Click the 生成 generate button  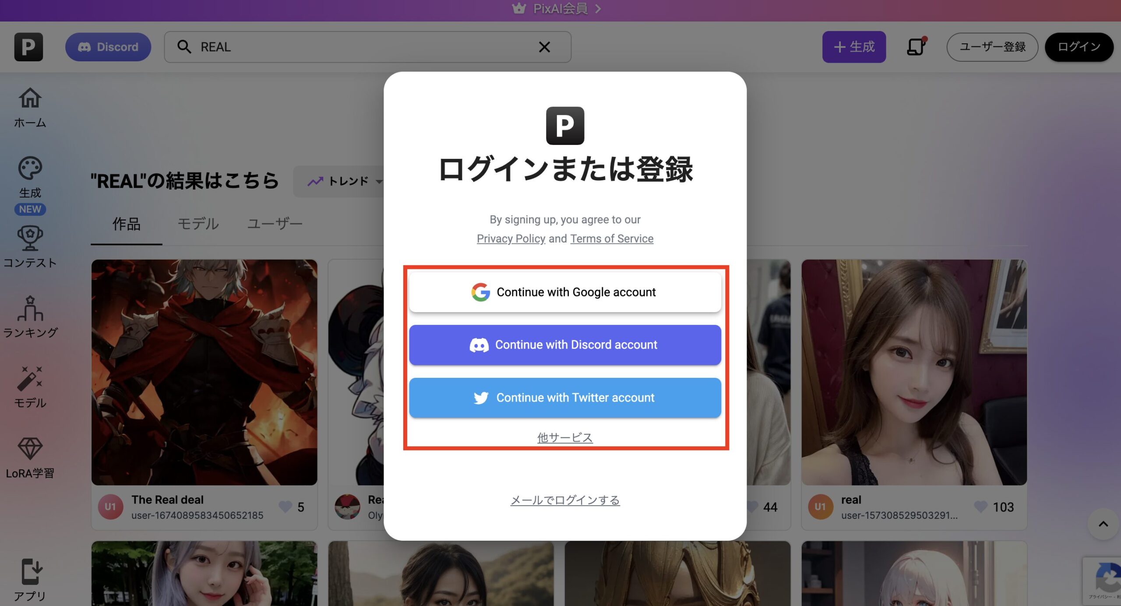click(854, 47)
